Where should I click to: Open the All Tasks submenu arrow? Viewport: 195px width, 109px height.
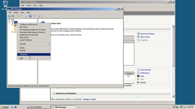coord(49,44)
